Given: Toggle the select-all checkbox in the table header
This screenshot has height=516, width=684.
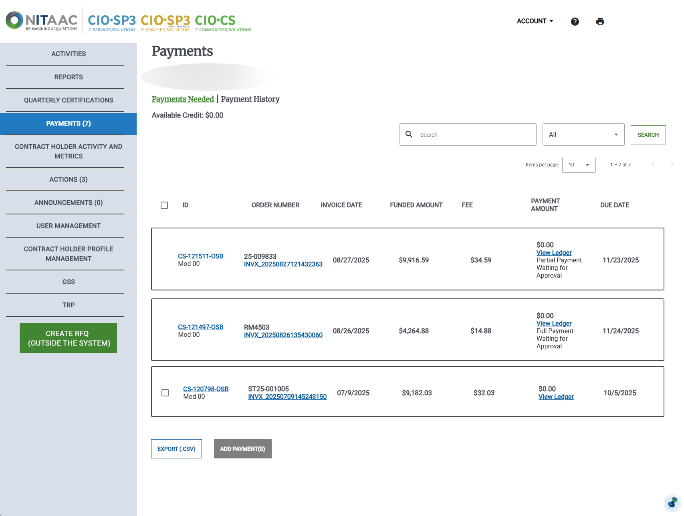Looking at the screenshot, I should pyautogui.click(x=165, y=205).
